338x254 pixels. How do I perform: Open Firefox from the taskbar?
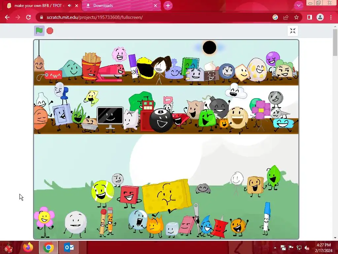pos(28,247)
